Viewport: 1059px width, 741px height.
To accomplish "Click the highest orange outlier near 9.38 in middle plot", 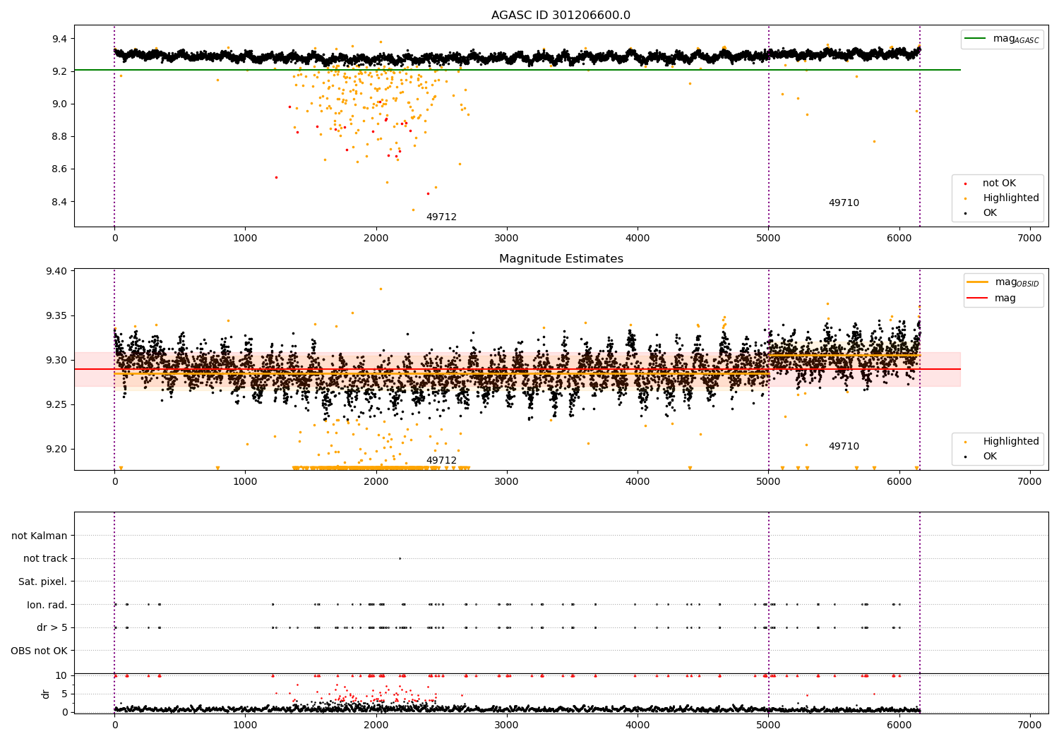I will pyautogui.click(x=381, y=289).
